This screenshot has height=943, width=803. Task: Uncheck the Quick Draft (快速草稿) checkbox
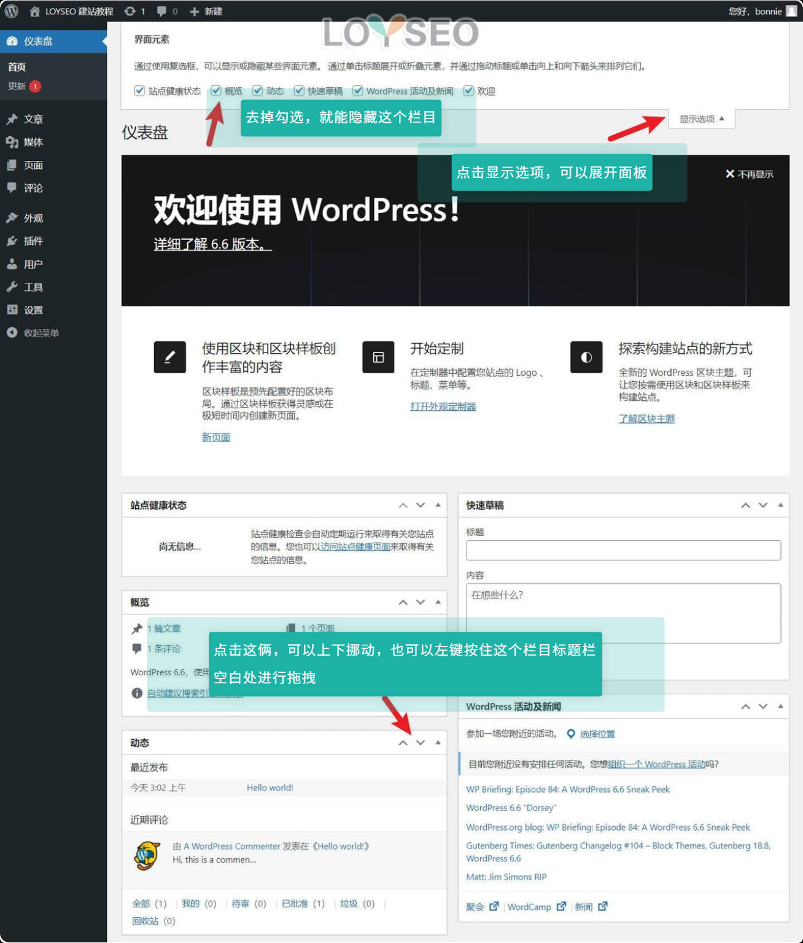click(x=299, y=91)
